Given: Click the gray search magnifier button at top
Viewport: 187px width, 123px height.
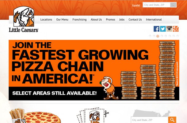Looking at the screenshot, I should tap(173, 5).
